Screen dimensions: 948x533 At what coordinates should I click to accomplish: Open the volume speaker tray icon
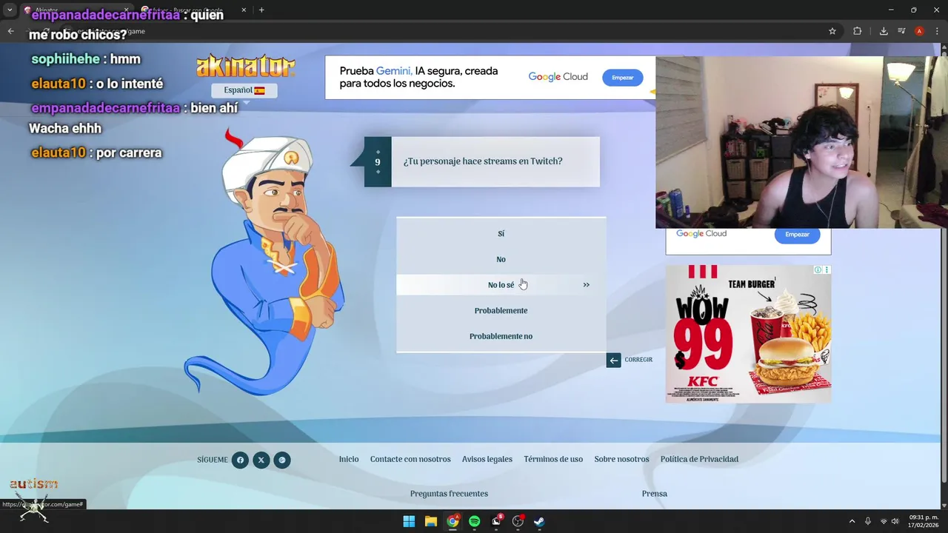895,521
